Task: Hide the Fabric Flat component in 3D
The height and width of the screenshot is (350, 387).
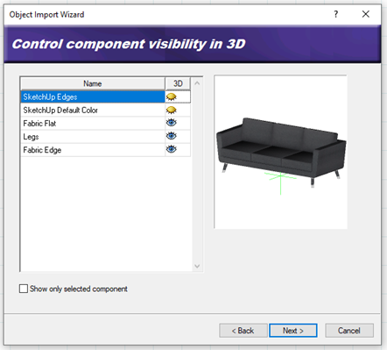Action: click(172, 123)
